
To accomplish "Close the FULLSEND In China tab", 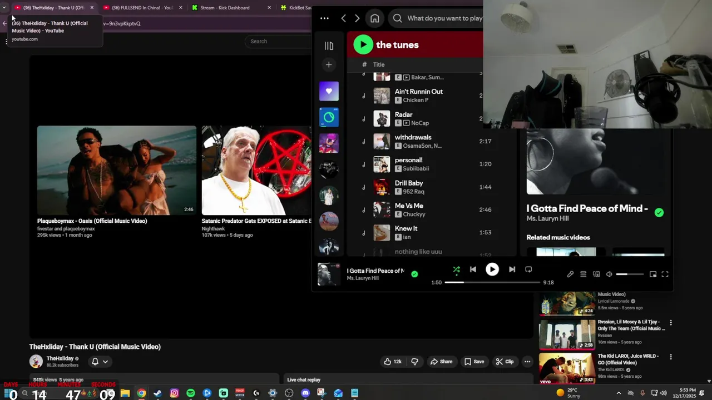I will pos(180,8).
